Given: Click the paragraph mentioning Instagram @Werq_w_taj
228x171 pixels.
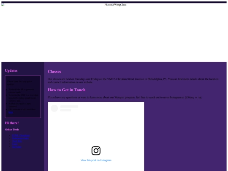Looking at the screenshot, I should click(125, 98).
